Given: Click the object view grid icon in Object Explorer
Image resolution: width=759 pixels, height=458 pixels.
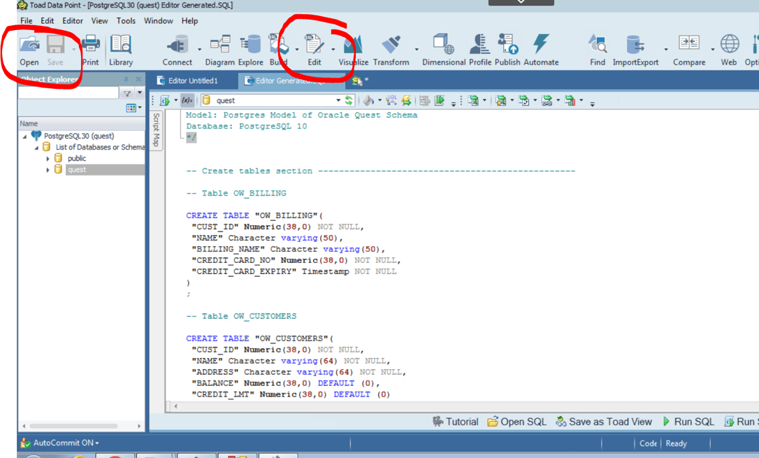Looking at the screenshot, I should (131, 108).
